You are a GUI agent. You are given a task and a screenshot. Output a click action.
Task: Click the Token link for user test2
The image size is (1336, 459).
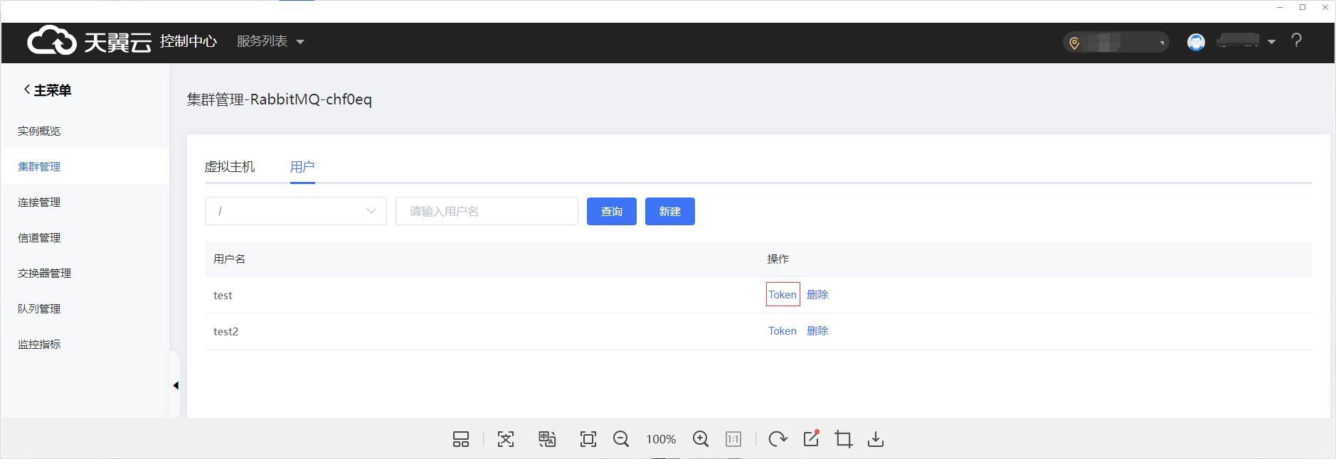pyautogui.click(x=782, y=331)
